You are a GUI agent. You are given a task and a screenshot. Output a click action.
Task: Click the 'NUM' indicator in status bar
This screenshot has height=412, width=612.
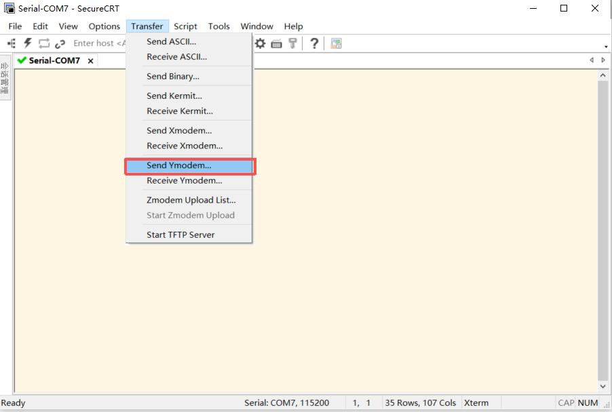point(588,403)
